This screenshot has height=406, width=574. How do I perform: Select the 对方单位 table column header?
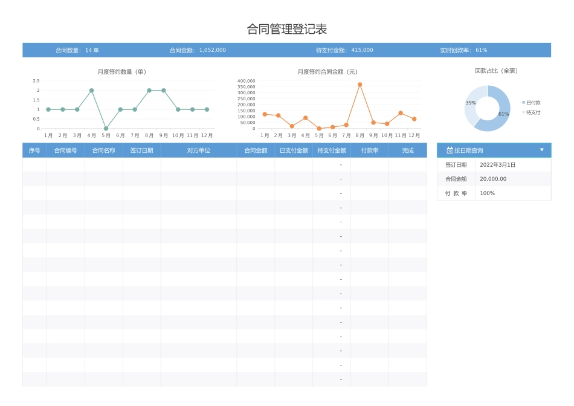200,150
